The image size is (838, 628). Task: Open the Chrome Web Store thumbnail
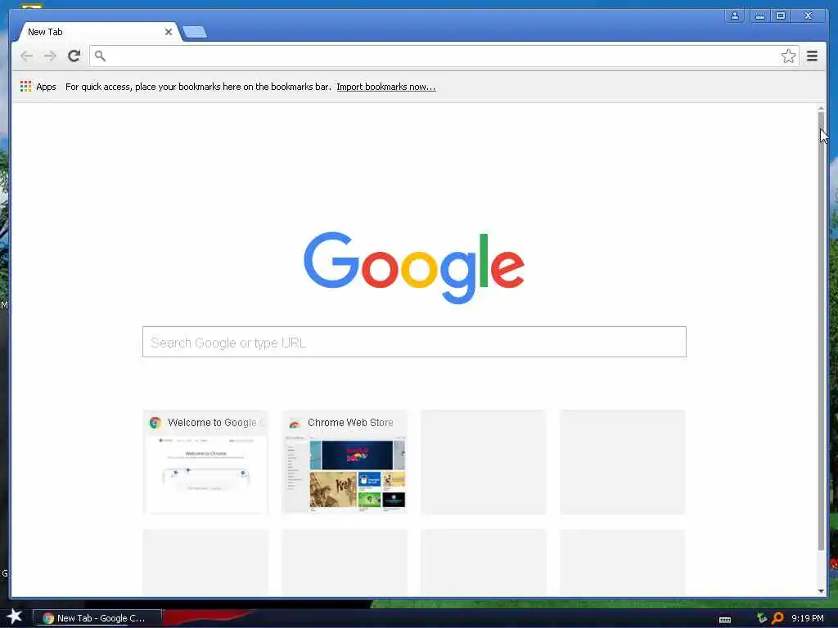pyautogui.click(x=345, y=462)
